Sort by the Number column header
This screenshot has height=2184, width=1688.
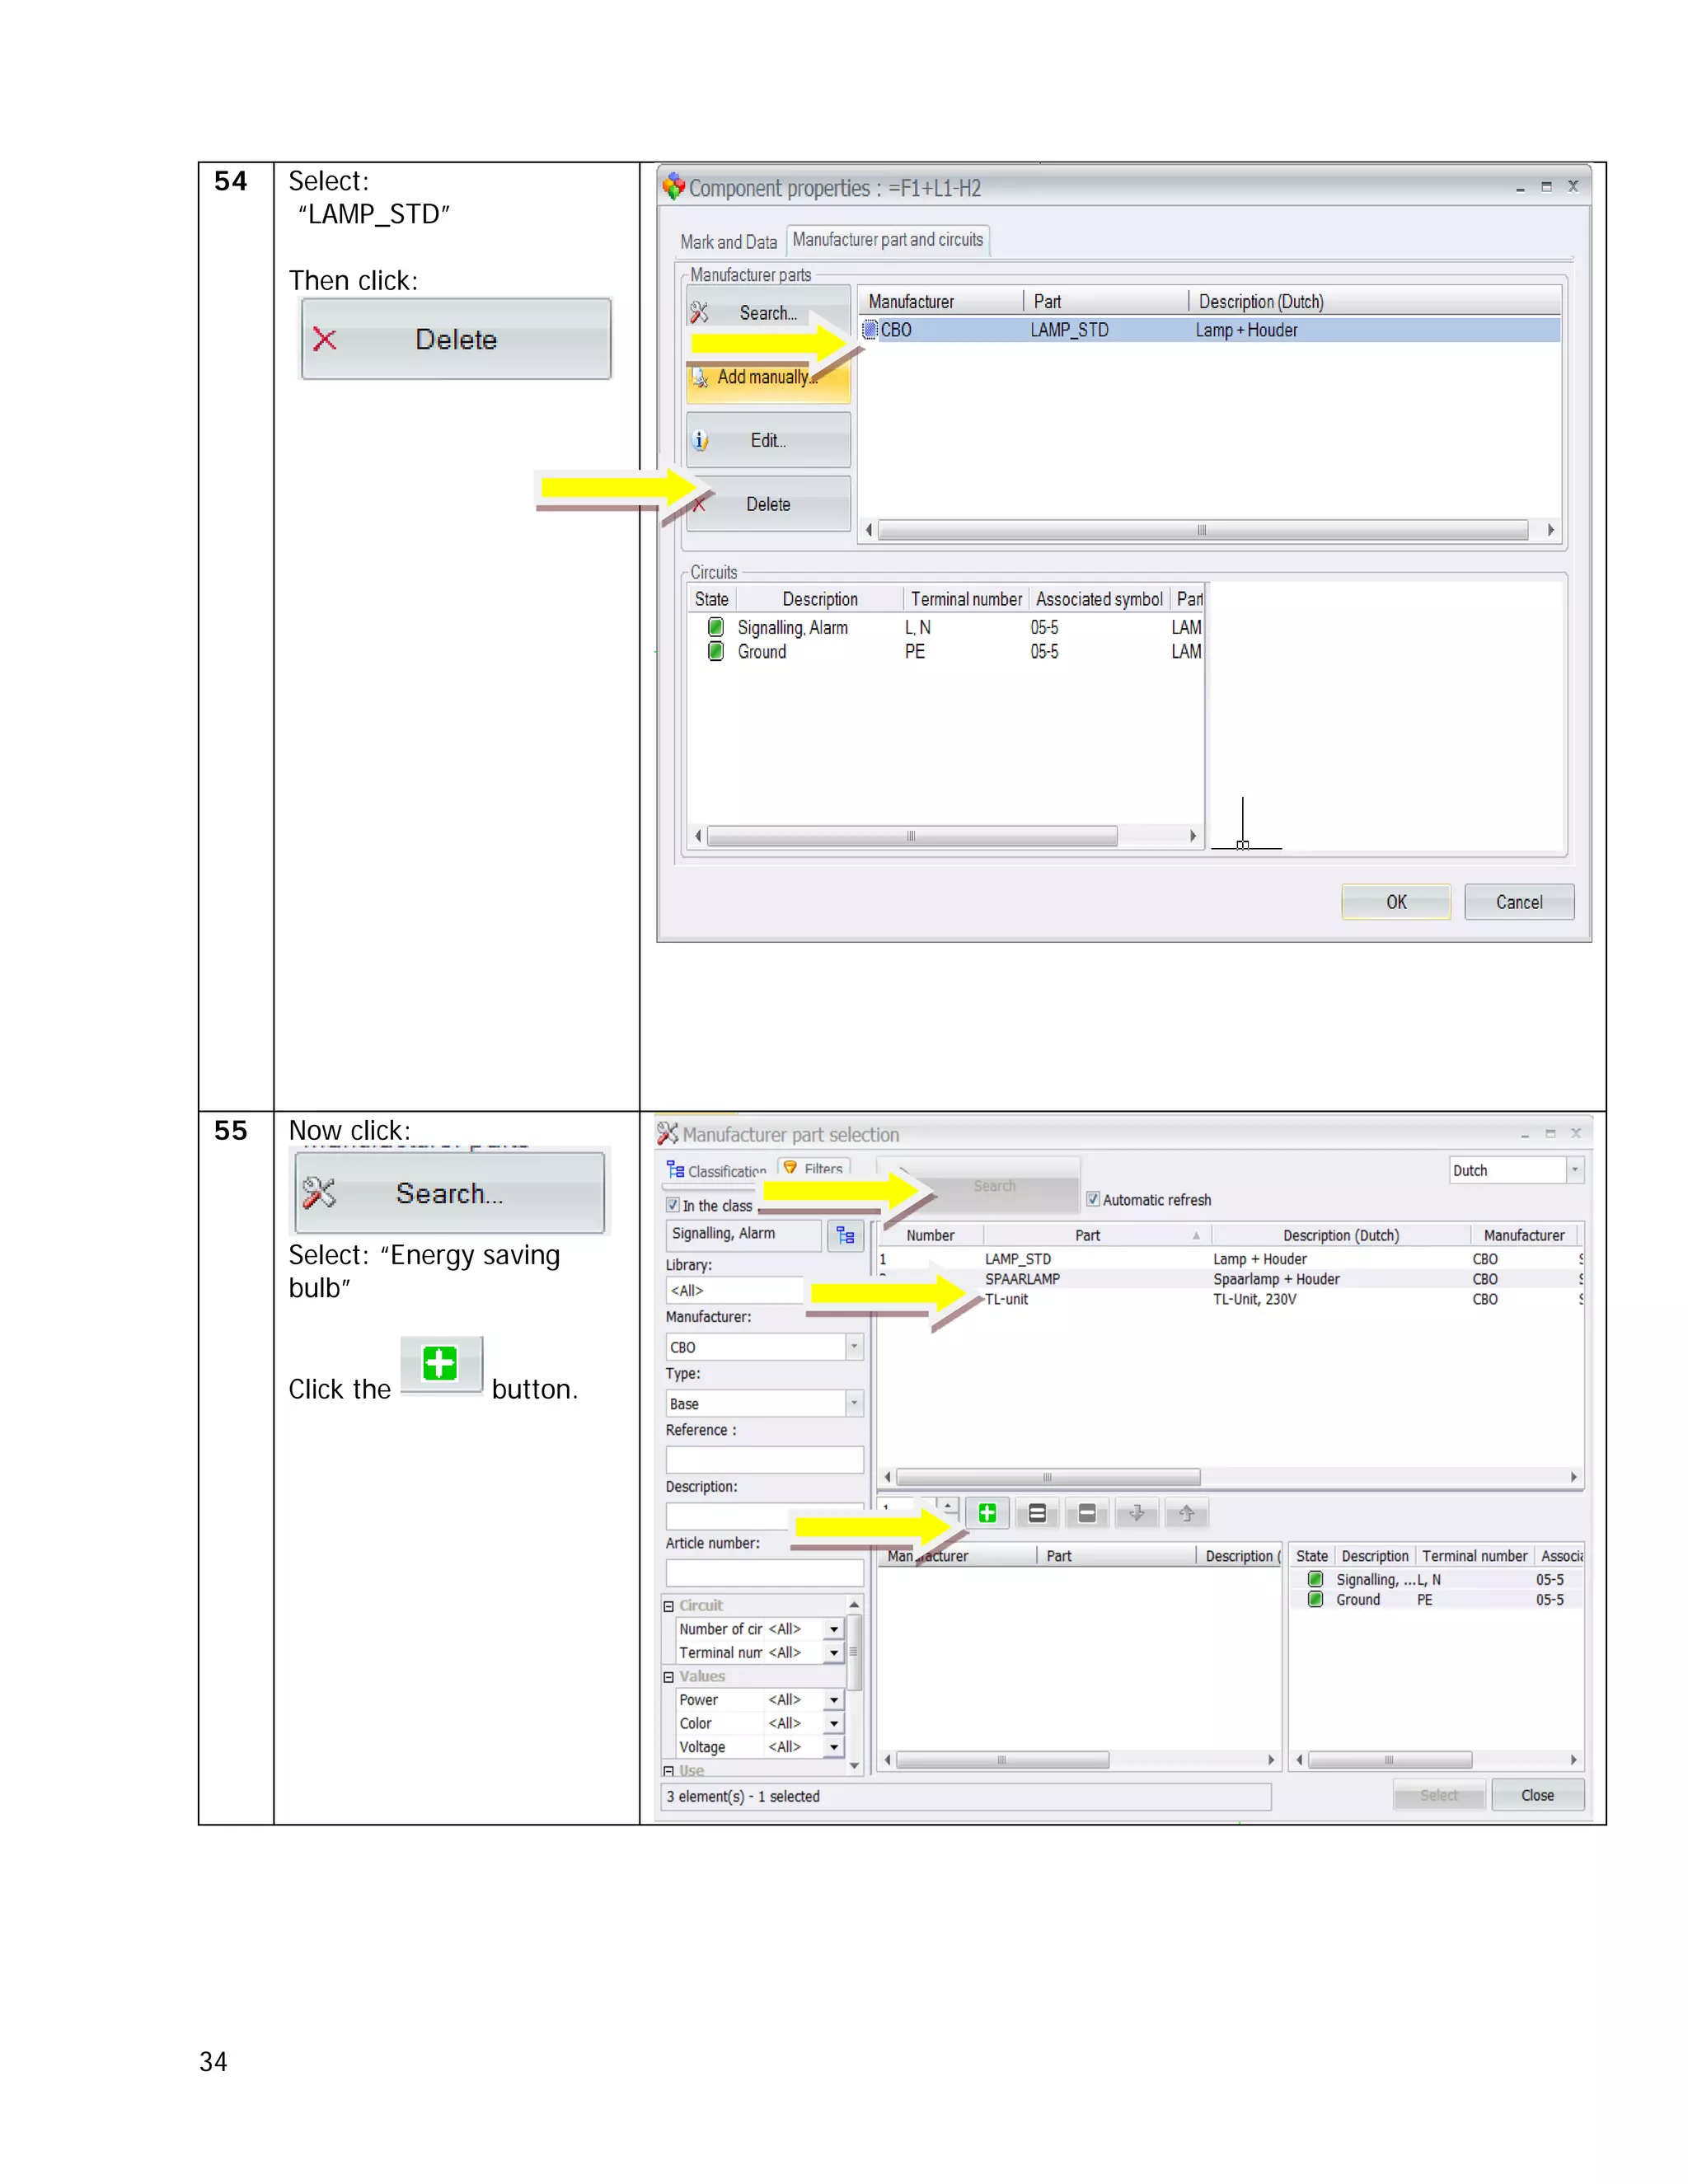click(930, 1235)
